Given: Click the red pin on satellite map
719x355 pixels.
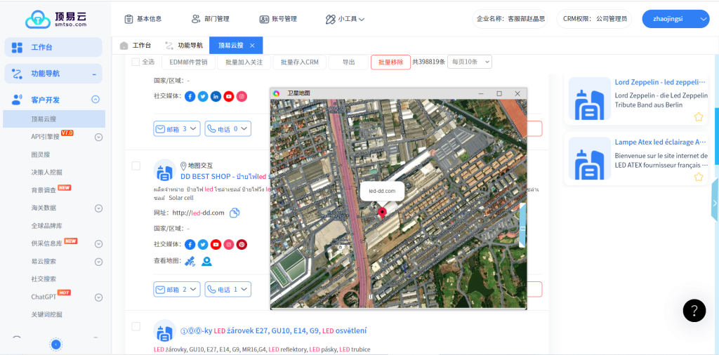Looking at the screenshot, I should (382, 213).
